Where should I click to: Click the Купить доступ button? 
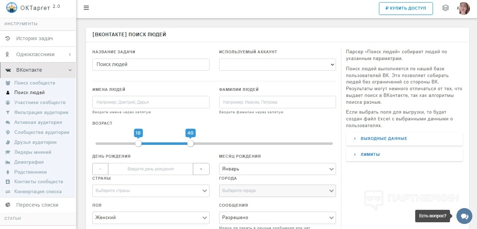[406, 8]
